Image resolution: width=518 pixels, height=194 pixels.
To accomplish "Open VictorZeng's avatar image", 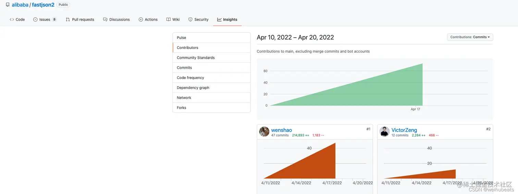I will click(384, 132).
